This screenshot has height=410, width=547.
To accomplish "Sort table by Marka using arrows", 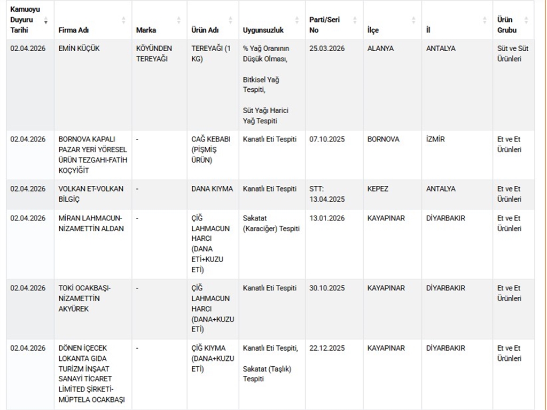I will tap(179, 20).
